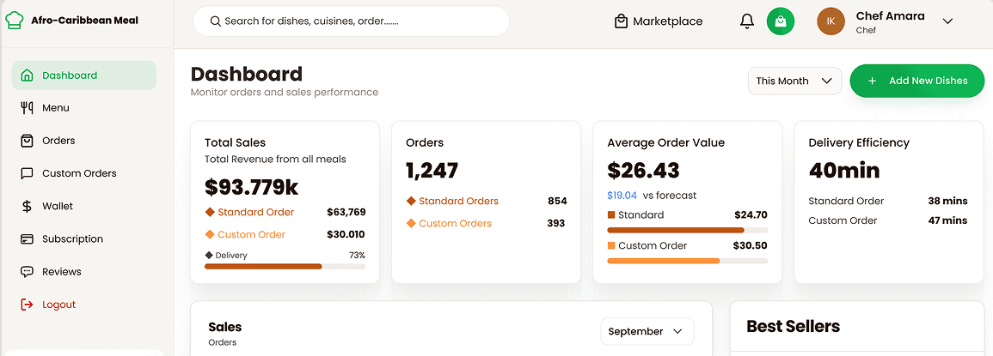Screen dimensions: 993x356
Task: Click the Subscription card icon
Action: (x=27, y=239)
